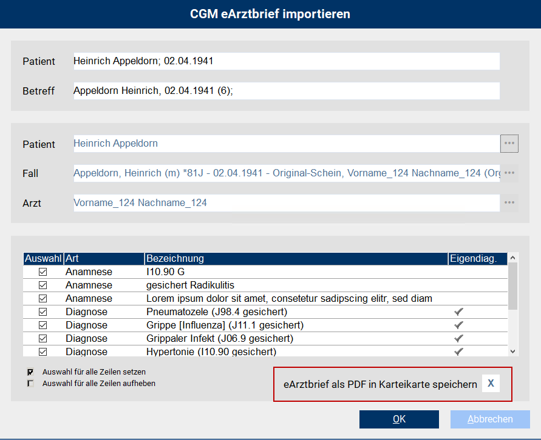This screenshot has width=541, height=440.
Task: Uncheck the Pneumatozele diagnosis row
Action: tap(43, 312)
